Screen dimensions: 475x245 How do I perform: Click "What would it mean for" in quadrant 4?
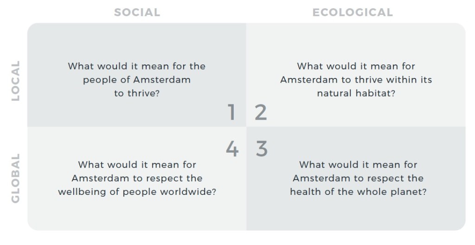click(x=137, y=164)
